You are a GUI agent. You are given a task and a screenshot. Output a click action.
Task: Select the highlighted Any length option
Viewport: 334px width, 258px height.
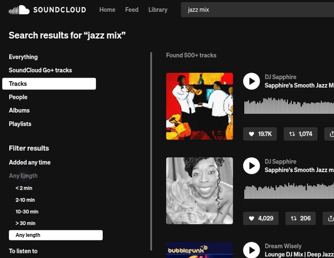(x=55, y=235)
